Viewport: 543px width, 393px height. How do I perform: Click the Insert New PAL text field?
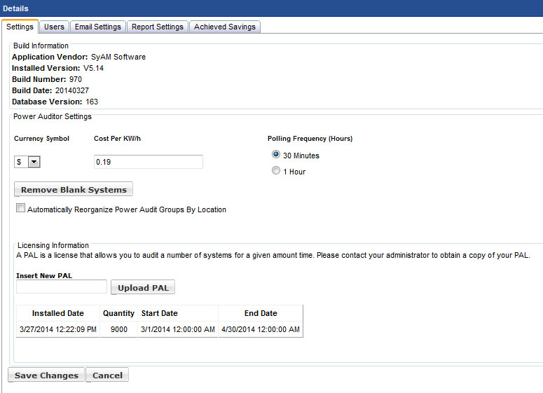62,287
